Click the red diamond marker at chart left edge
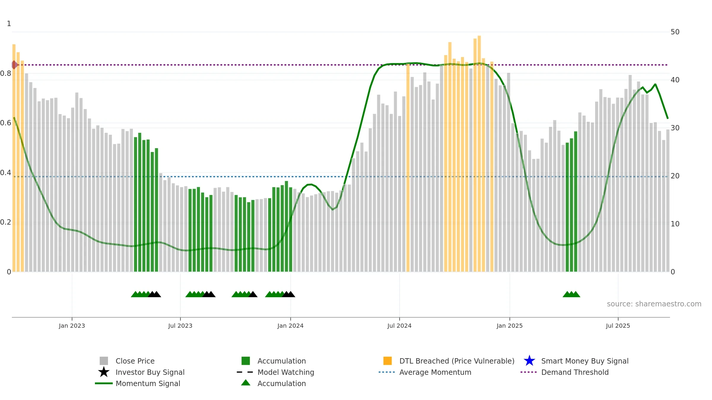 [14, 65]
